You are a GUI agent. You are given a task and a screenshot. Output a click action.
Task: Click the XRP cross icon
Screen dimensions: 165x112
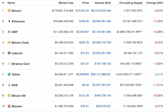(9, 32)
